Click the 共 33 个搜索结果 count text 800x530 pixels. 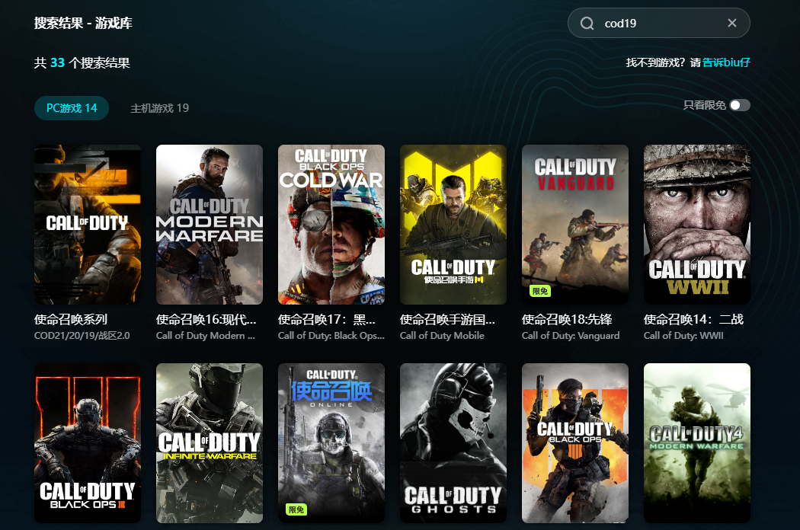click(x=82, y=62)
